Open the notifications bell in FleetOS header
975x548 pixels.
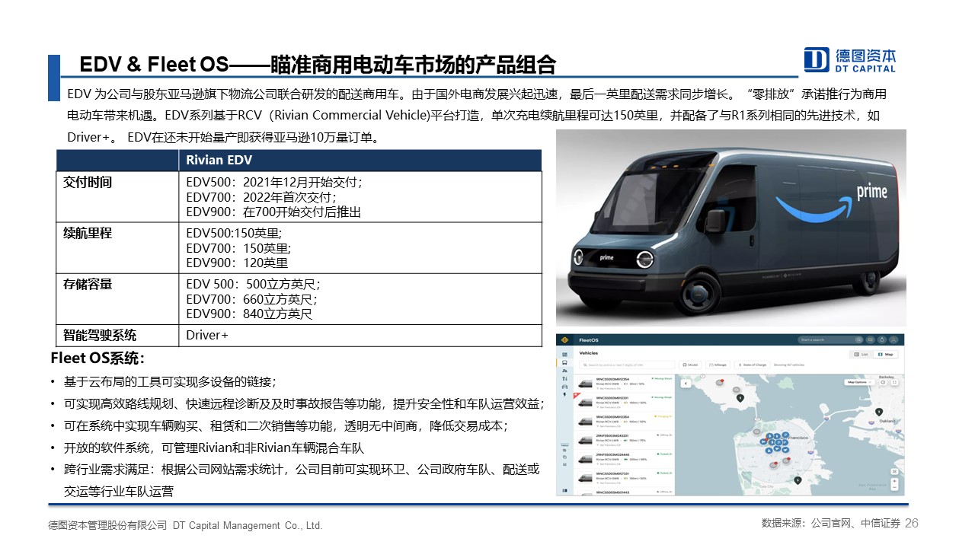(x=882, y=339)
